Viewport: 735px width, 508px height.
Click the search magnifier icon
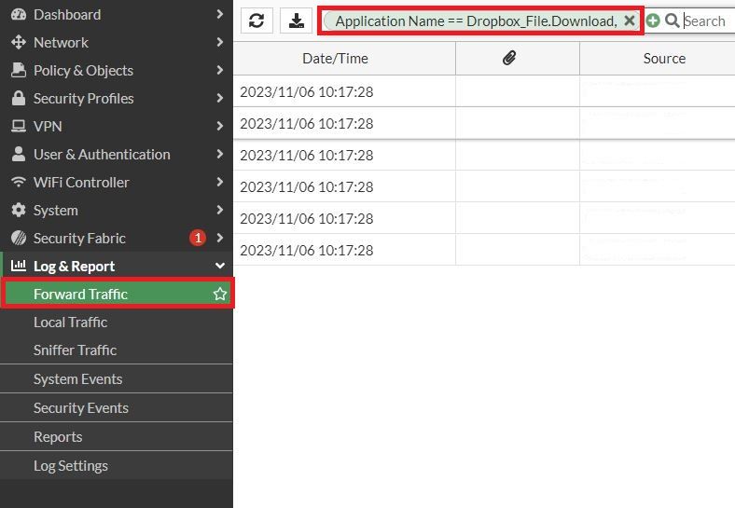(x=673, y=21)
